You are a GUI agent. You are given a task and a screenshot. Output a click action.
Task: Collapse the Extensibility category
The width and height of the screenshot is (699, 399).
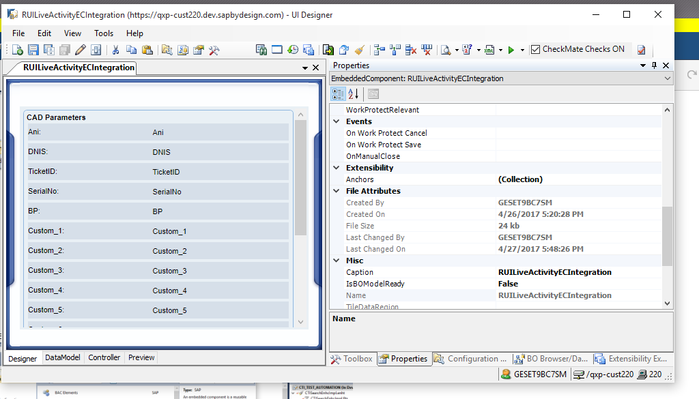pos(337,167)
